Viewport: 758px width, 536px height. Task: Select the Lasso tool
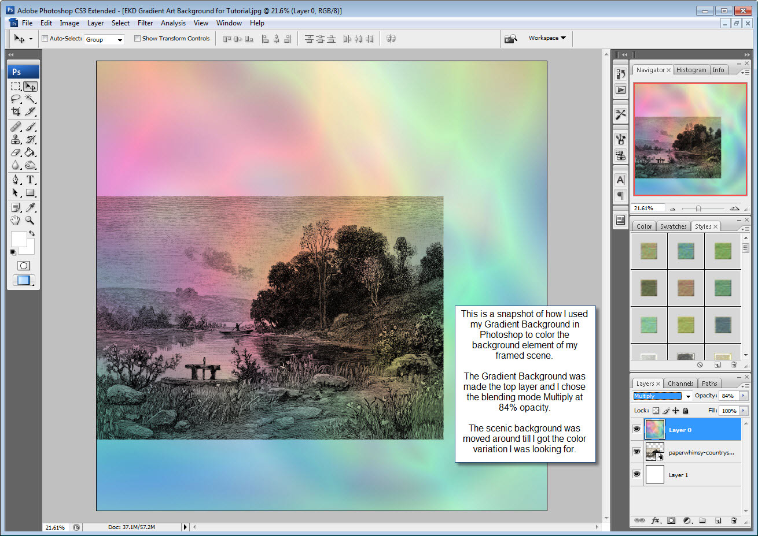coord(14,99)
